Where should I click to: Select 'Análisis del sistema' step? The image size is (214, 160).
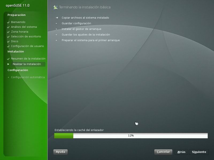[x=24, y=27]
